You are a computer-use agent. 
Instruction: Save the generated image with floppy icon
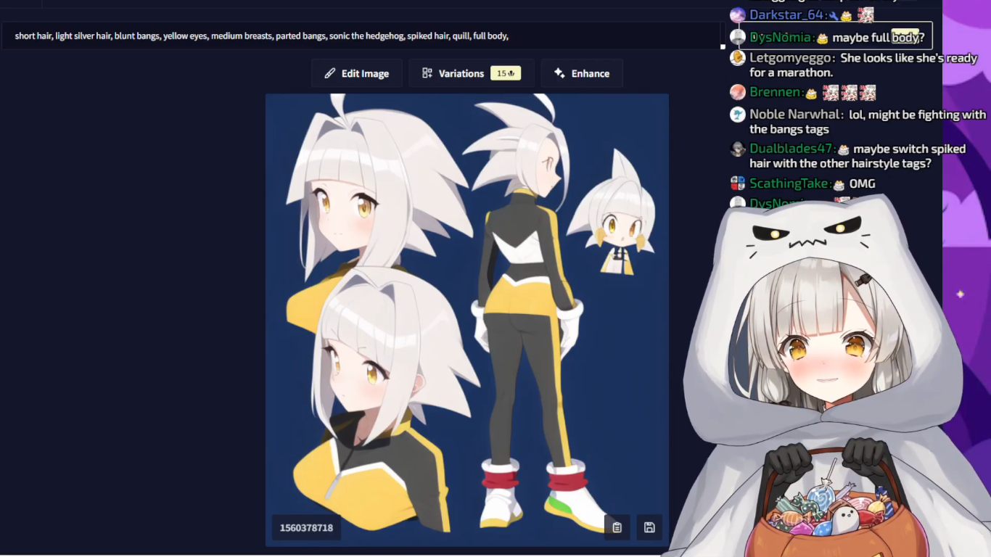tap(649, 527)
